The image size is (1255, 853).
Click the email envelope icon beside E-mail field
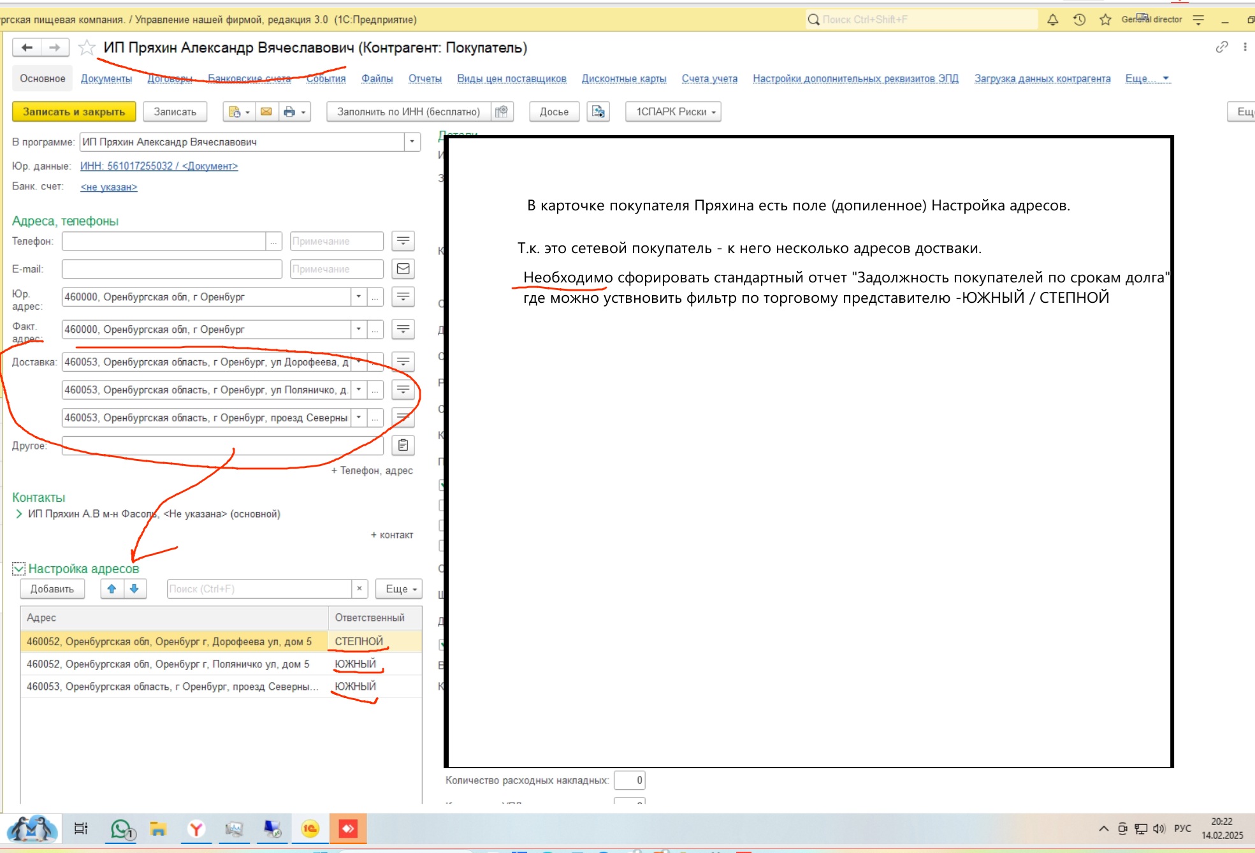(x=403, y=269)
